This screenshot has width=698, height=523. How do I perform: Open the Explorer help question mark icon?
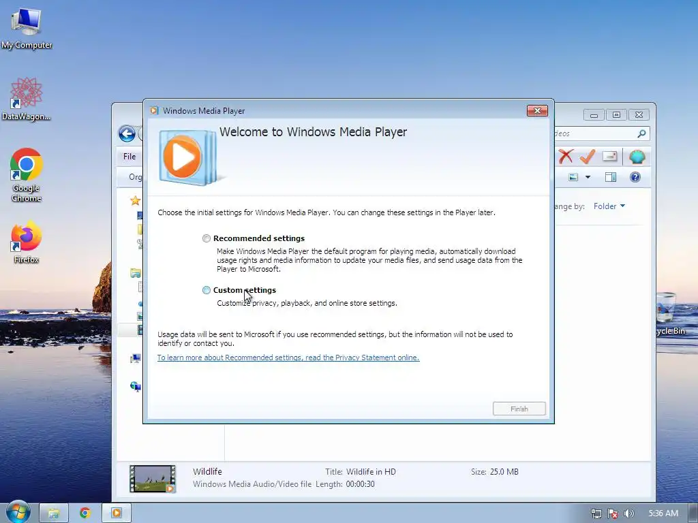coord(635,177)
